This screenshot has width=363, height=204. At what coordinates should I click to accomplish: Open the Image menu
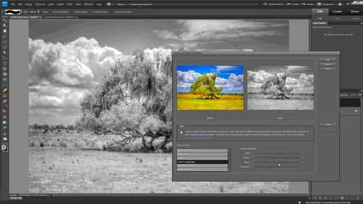28,4
